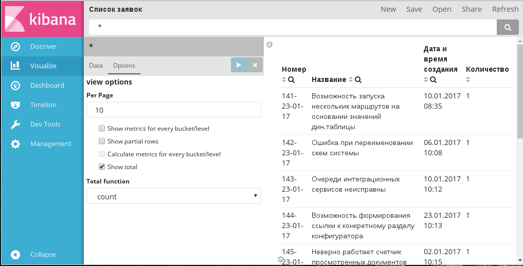Click date cell 10.01.2017 10:12
The width and height of the screenshot is (523, 266).
[442, 184]
